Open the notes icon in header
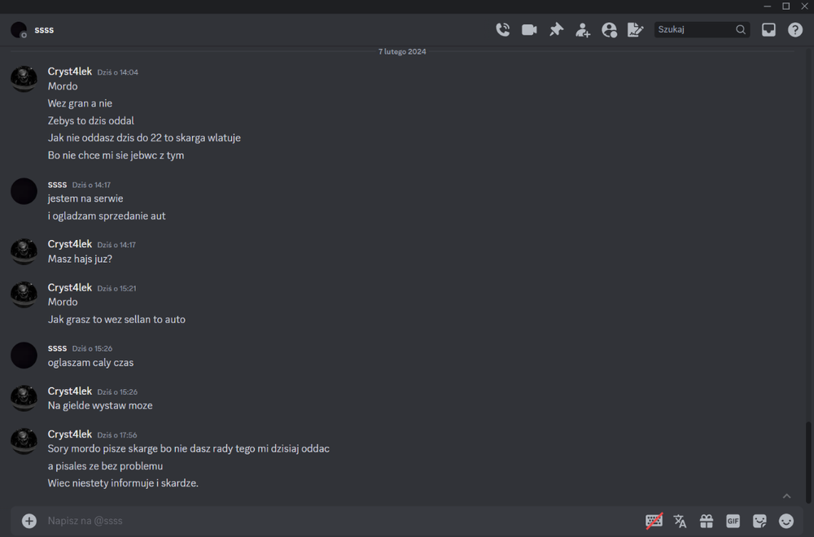The image size is (814, 537). 636,29
